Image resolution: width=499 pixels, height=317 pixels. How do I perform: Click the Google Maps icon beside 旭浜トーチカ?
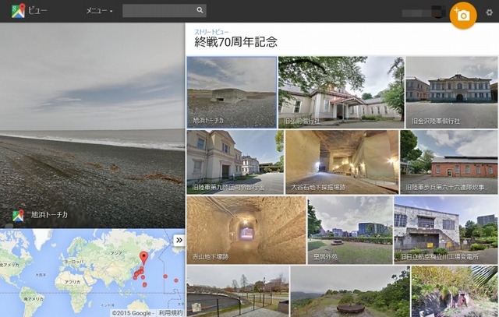click(x=17, y=216)
